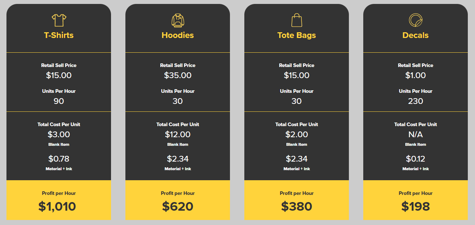Click the $620 profit per hour figure

tap(178, 206)
